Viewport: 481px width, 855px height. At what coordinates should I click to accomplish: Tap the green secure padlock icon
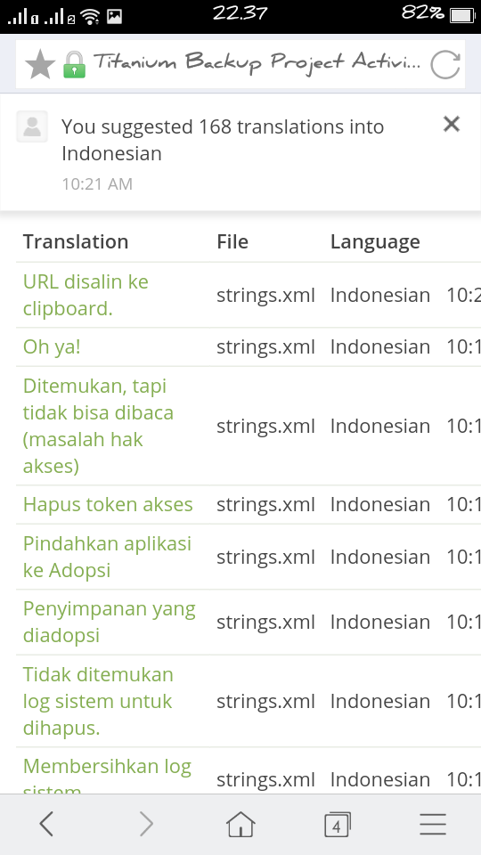coord(74,64)
